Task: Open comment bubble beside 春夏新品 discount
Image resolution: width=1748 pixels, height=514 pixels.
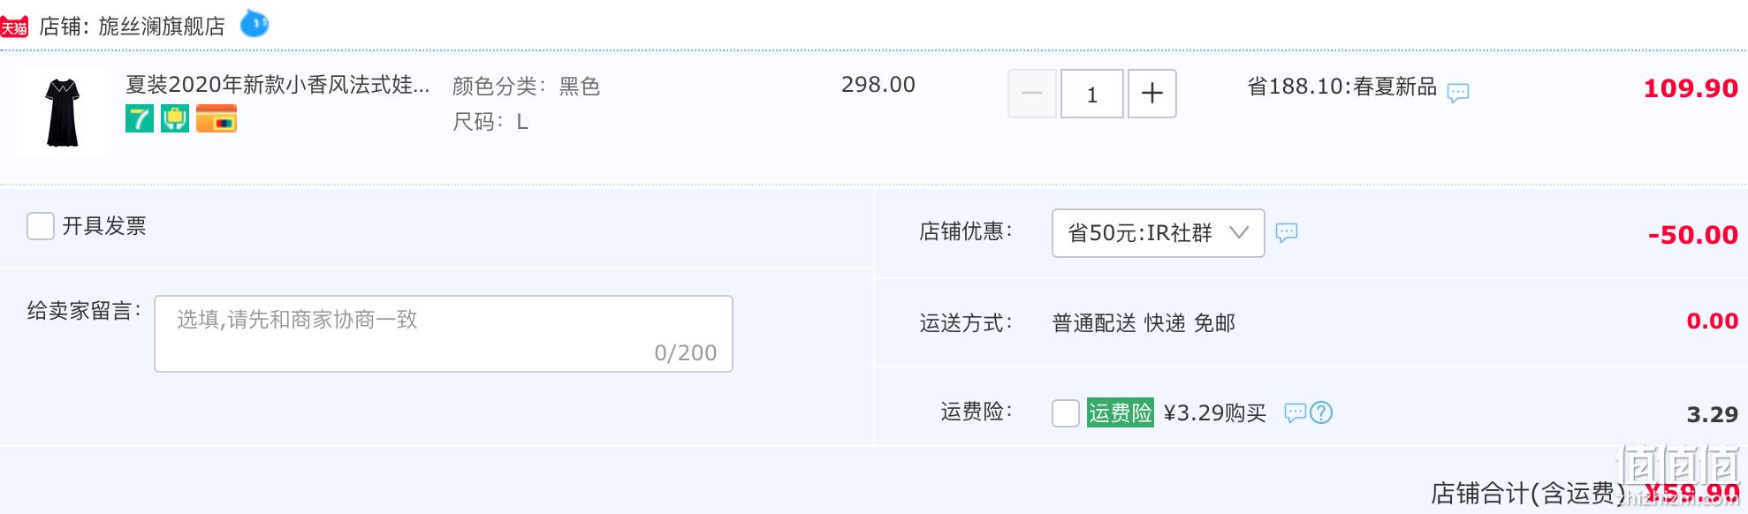Action: pyautogui.click(x=1458, y=92)
